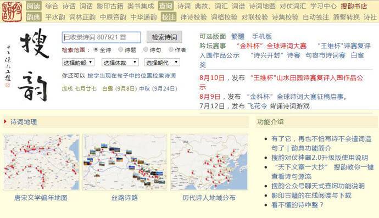Screen dimensions: 379x218
Task: Open 影印古籍的在线阅读与下载 article
Action: [311, 195]
